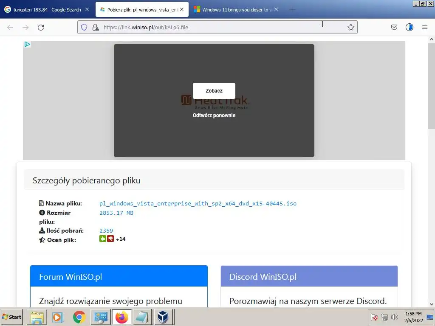This screenshot has height=326, width=435.
Task: Click Show desktop icon at taskbar end
Action: point(430,317)
